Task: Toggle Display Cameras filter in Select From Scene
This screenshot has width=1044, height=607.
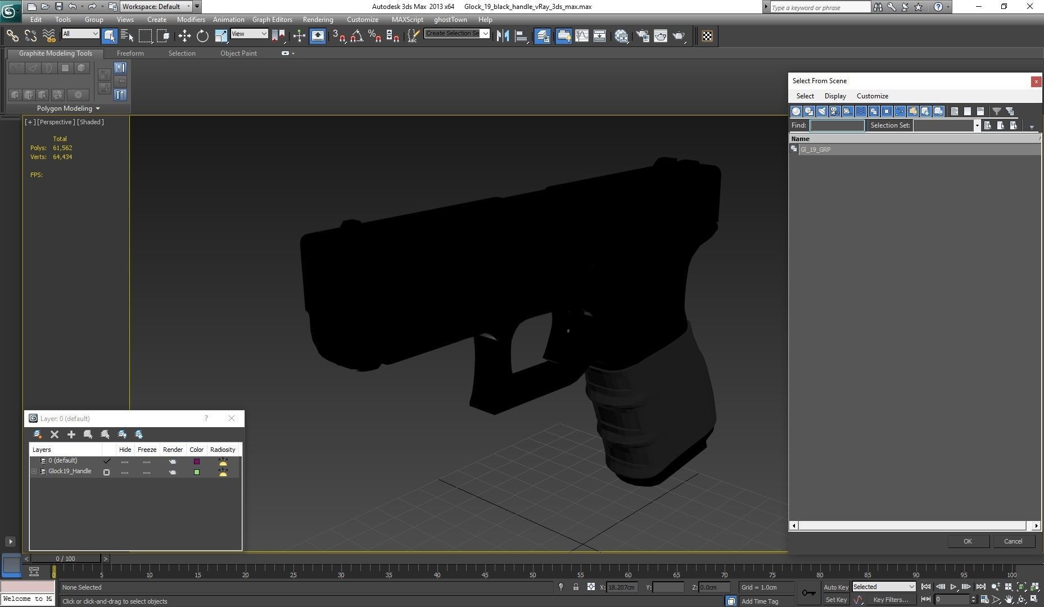Action: (835, 111)
